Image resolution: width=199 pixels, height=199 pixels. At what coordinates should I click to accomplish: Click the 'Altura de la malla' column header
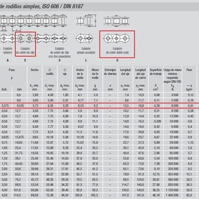(x=95, y=74)
